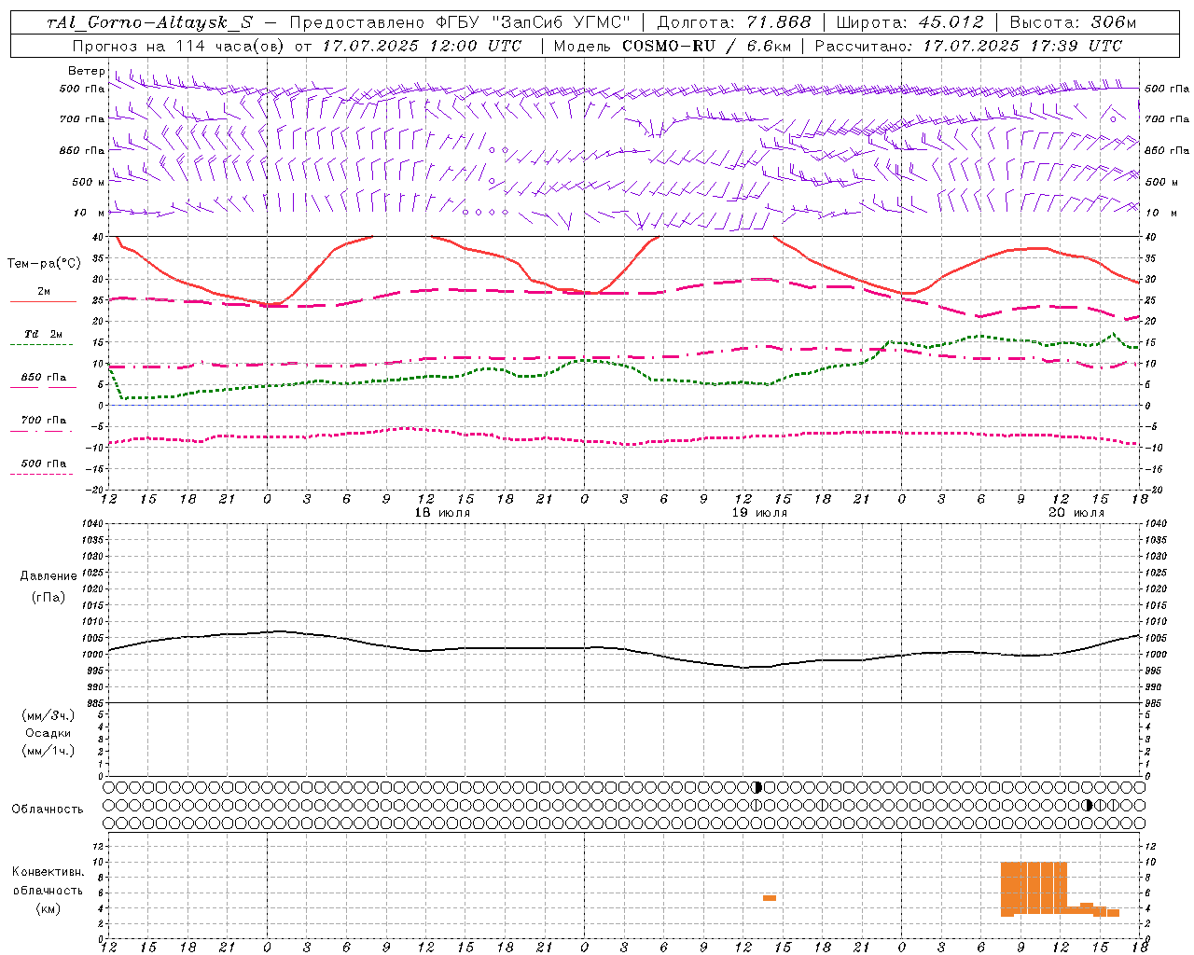The height and width of the screenshot is (955, 1194).
Task: Click the Td 2м legend entry
Action: pyautogui.click(x=43, y=334)
